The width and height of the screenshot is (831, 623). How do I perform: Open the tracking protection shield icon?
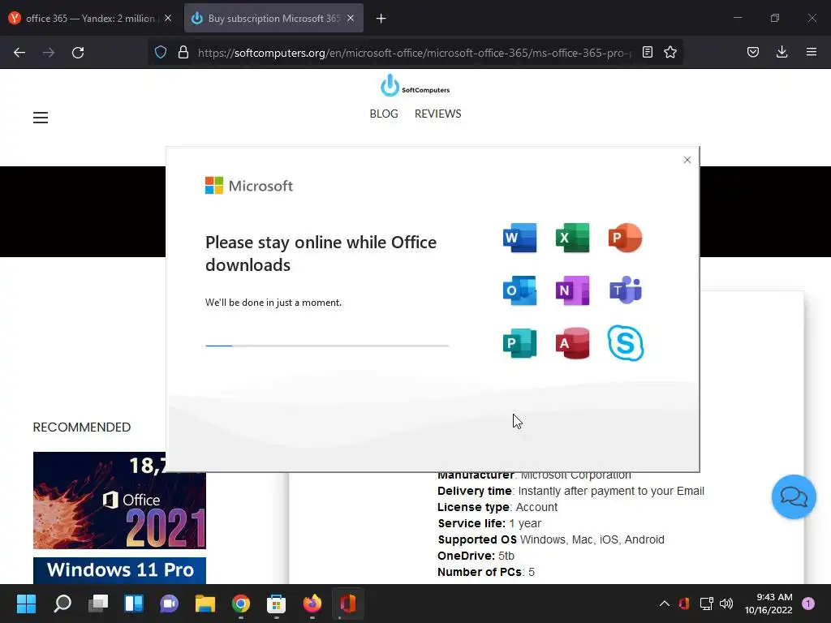pyautogui.click(x=161, y=53)
